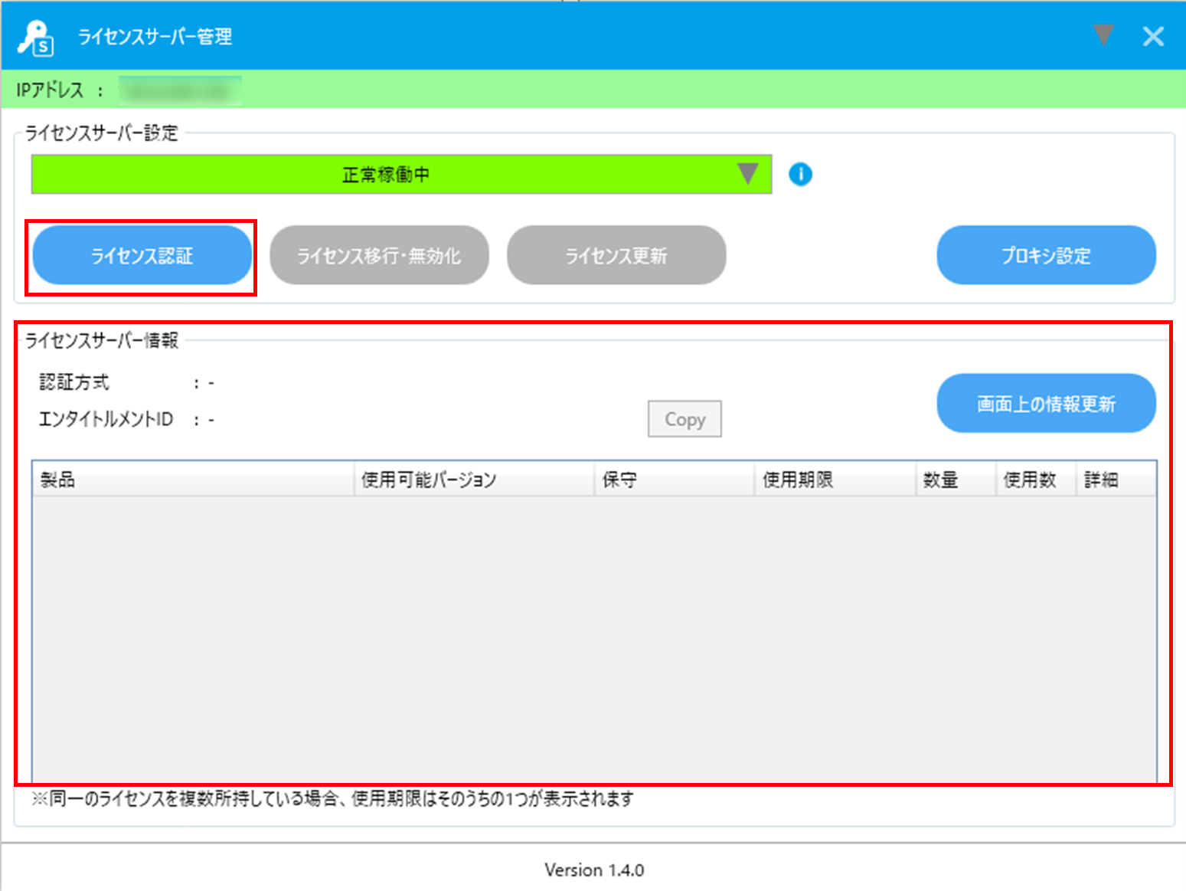This screenshot has height=891, width=1186.
Task: Close the ライセンスサーバー管理 window
Action: click(1153, 36)
